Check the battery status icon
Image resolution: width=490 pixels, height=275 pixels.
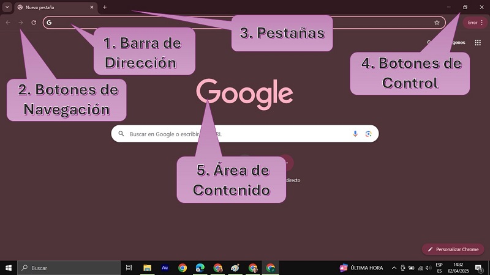[x=412, y=268]
